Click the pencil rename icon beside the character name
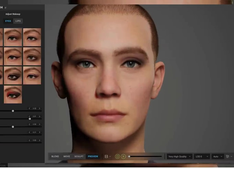Screen dimensions: 234x169 coord(6,8)
